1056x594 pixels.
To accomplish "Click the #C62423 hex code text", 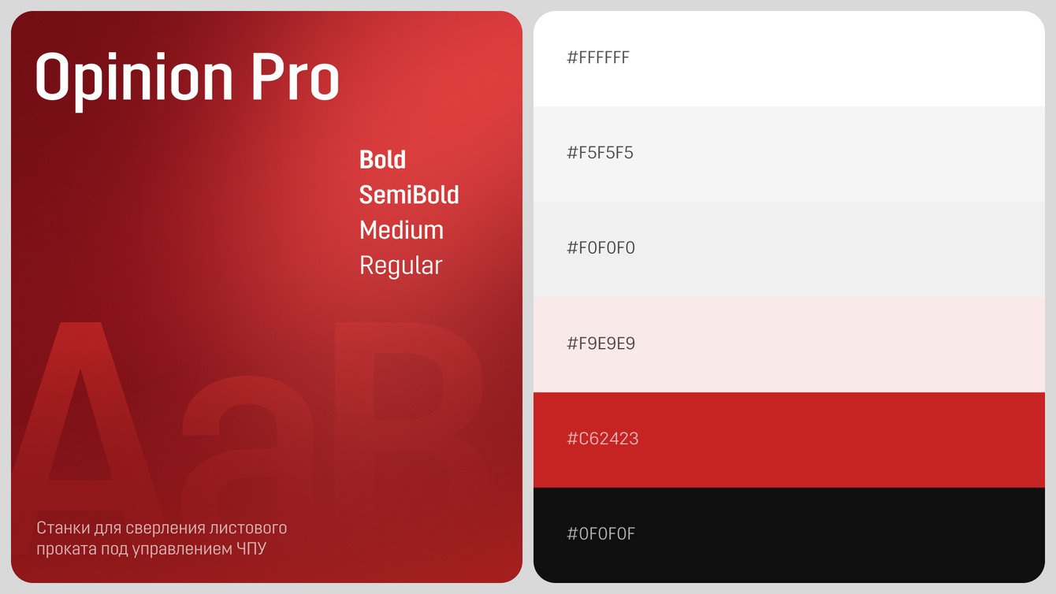I will (x=603, y=439).
